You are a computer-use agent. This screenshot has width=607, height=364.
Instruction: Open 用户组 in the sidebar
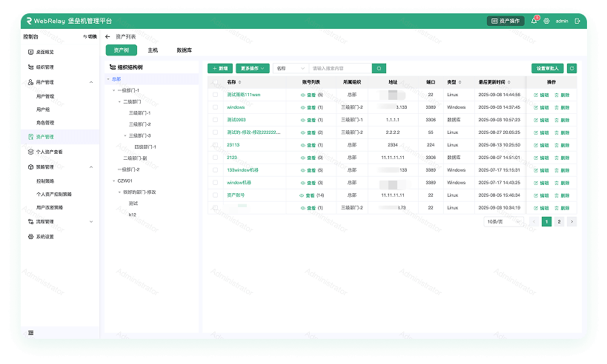pyautogui.click(x=43, y=109)
